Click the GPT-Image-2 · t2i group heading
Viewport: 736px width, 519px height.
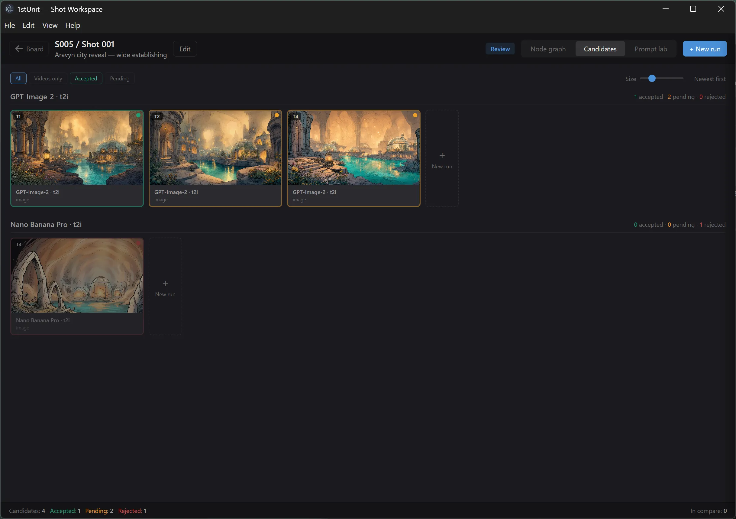[39, 96]
